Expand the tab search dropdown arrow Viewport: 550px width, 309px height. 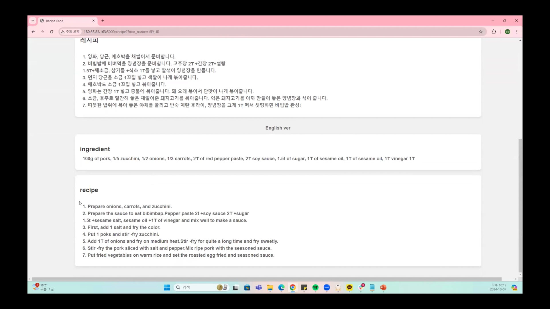click(x=33, y=21)
